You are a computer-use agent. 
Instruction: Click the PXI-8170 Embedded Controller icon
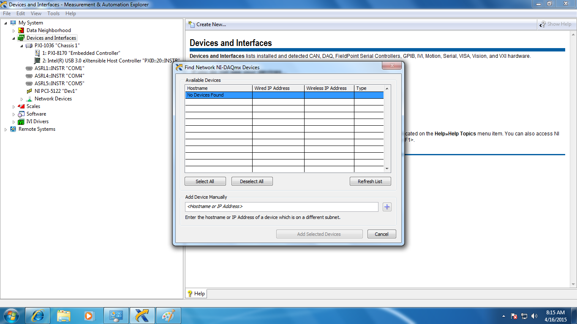(38, 53)
